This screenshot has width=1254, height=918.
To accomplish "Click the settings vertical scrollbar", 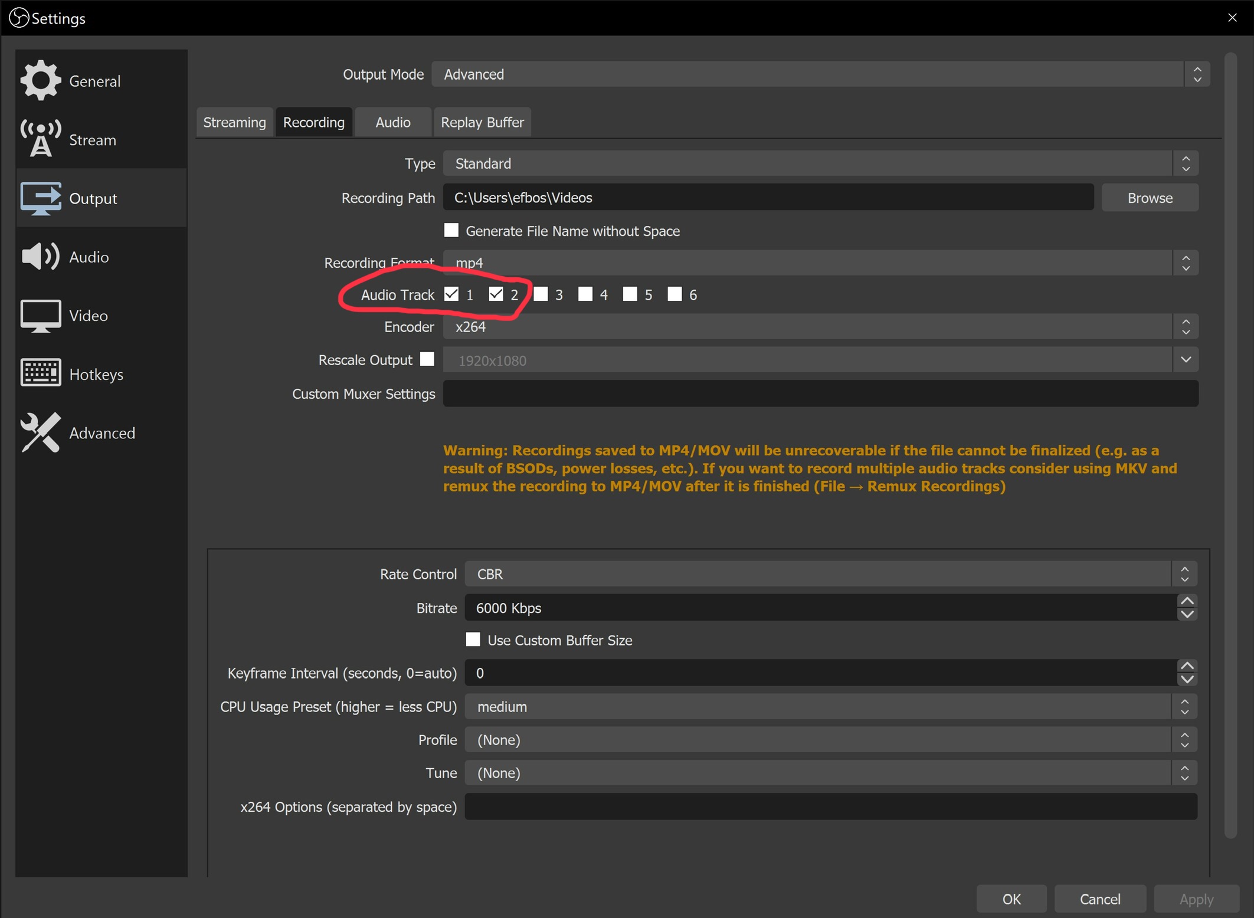I will (x=1230, y=445).
